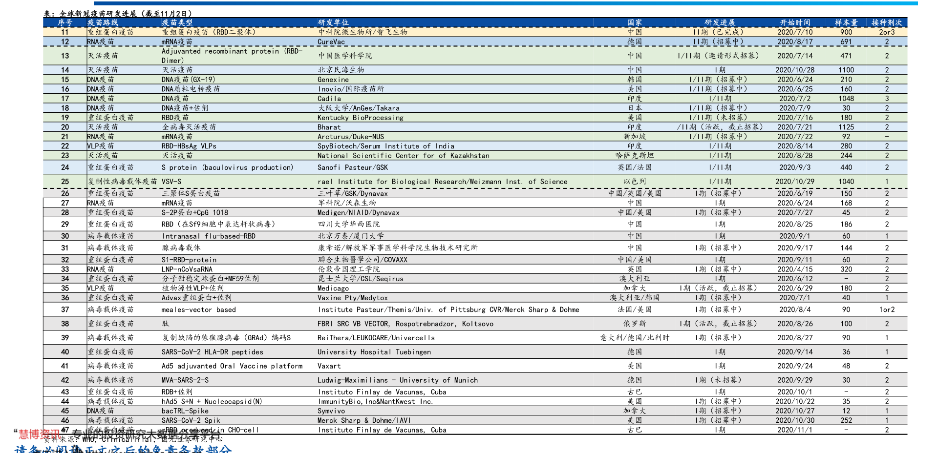Click the country cell 新加坡
The height and width of the screenshot is (453, 938).
pyautogui.click(x=635, y=137)
